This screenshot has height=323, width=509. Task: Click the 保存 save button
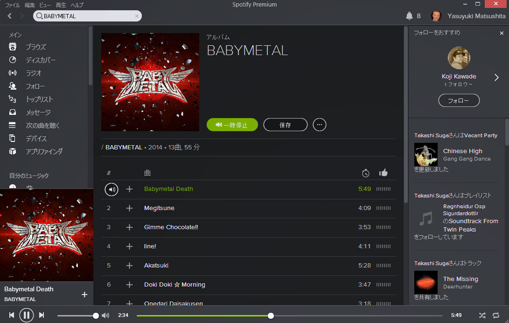(286, 125)
